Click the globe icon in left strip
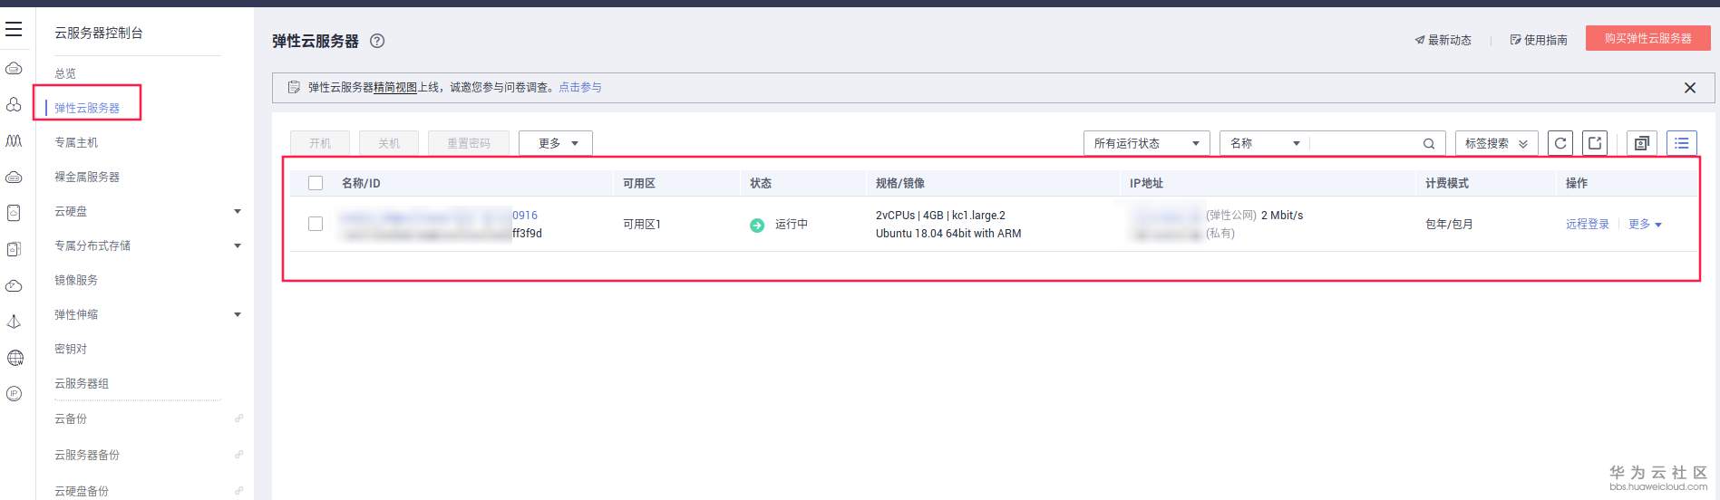The height and width of the screenshot is (500, 1720). click(x=15, y=358)
